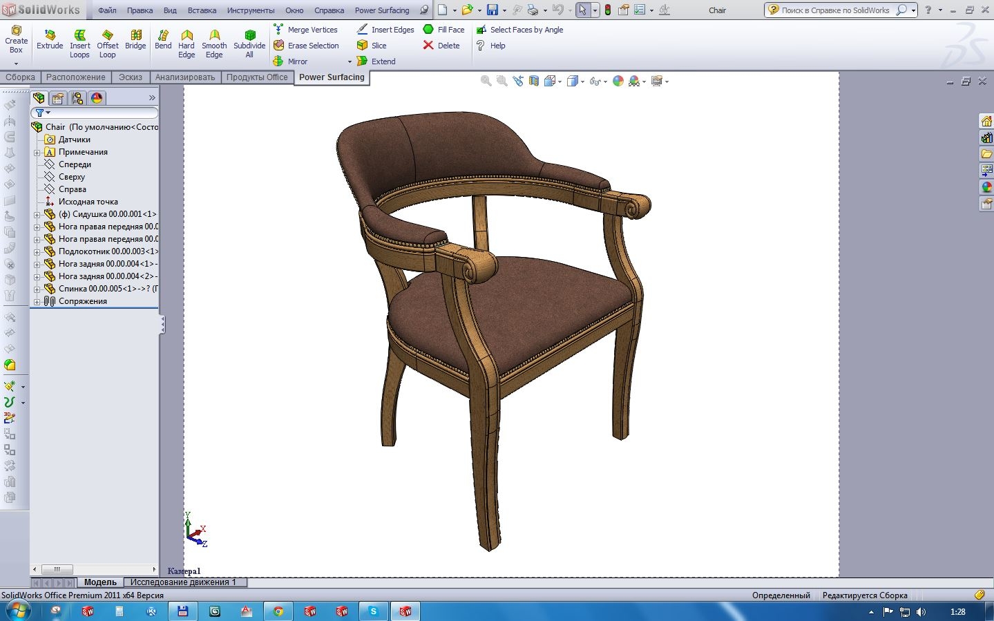This screenshot has height=621, width=994.
Task: Click the Create Box button
Action: [x=16, y=41]
